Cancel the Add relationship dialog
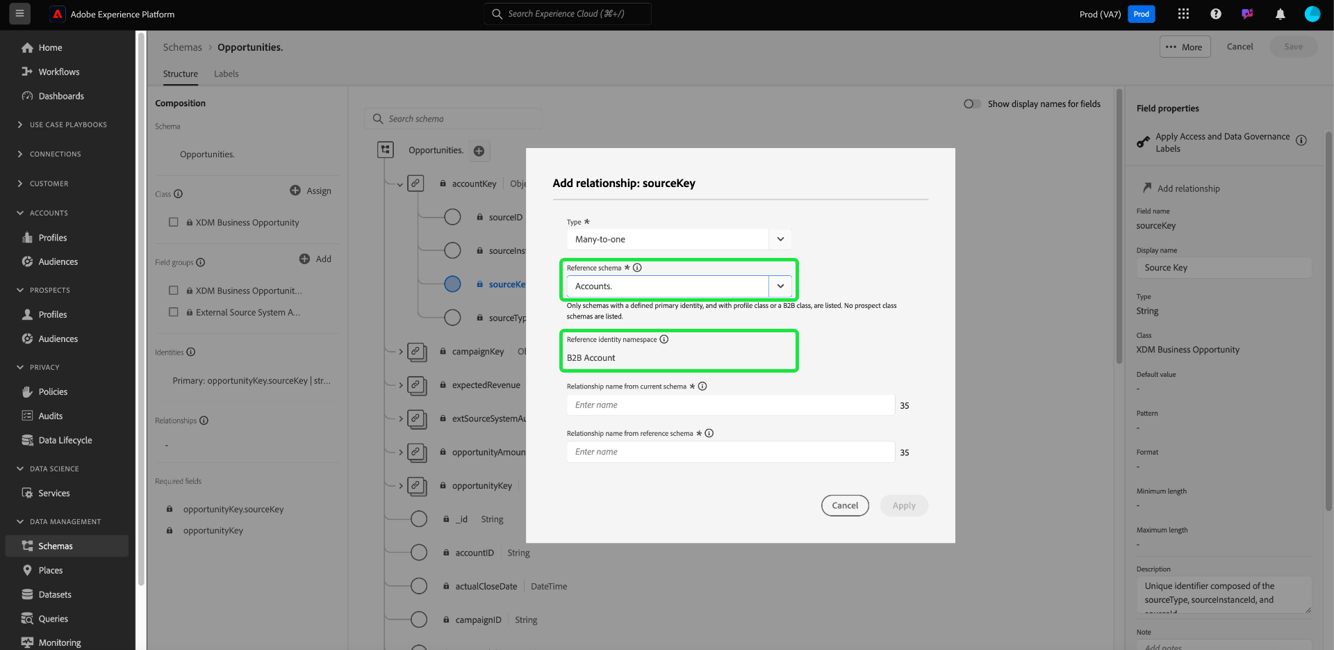The image size is (1334, 650). (845, 505)
